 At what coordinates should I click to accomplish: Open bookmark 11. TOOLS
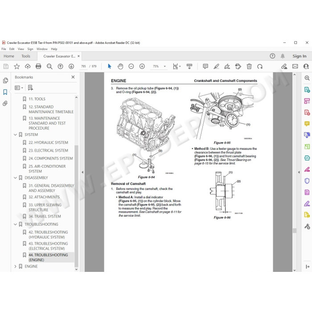[37, 99]
